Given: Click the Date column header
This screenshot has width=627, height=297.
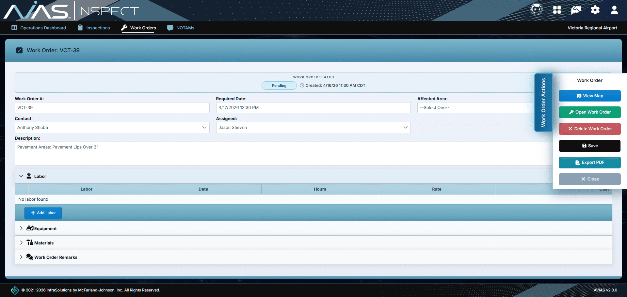Looking at the screenshot, I should coord(203,189).
